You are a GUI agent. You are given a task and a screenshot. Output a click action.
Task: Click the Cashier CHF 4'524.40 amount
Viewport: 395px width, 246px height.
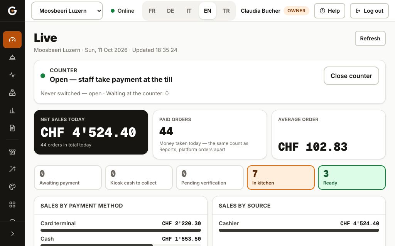coord(360,223)
